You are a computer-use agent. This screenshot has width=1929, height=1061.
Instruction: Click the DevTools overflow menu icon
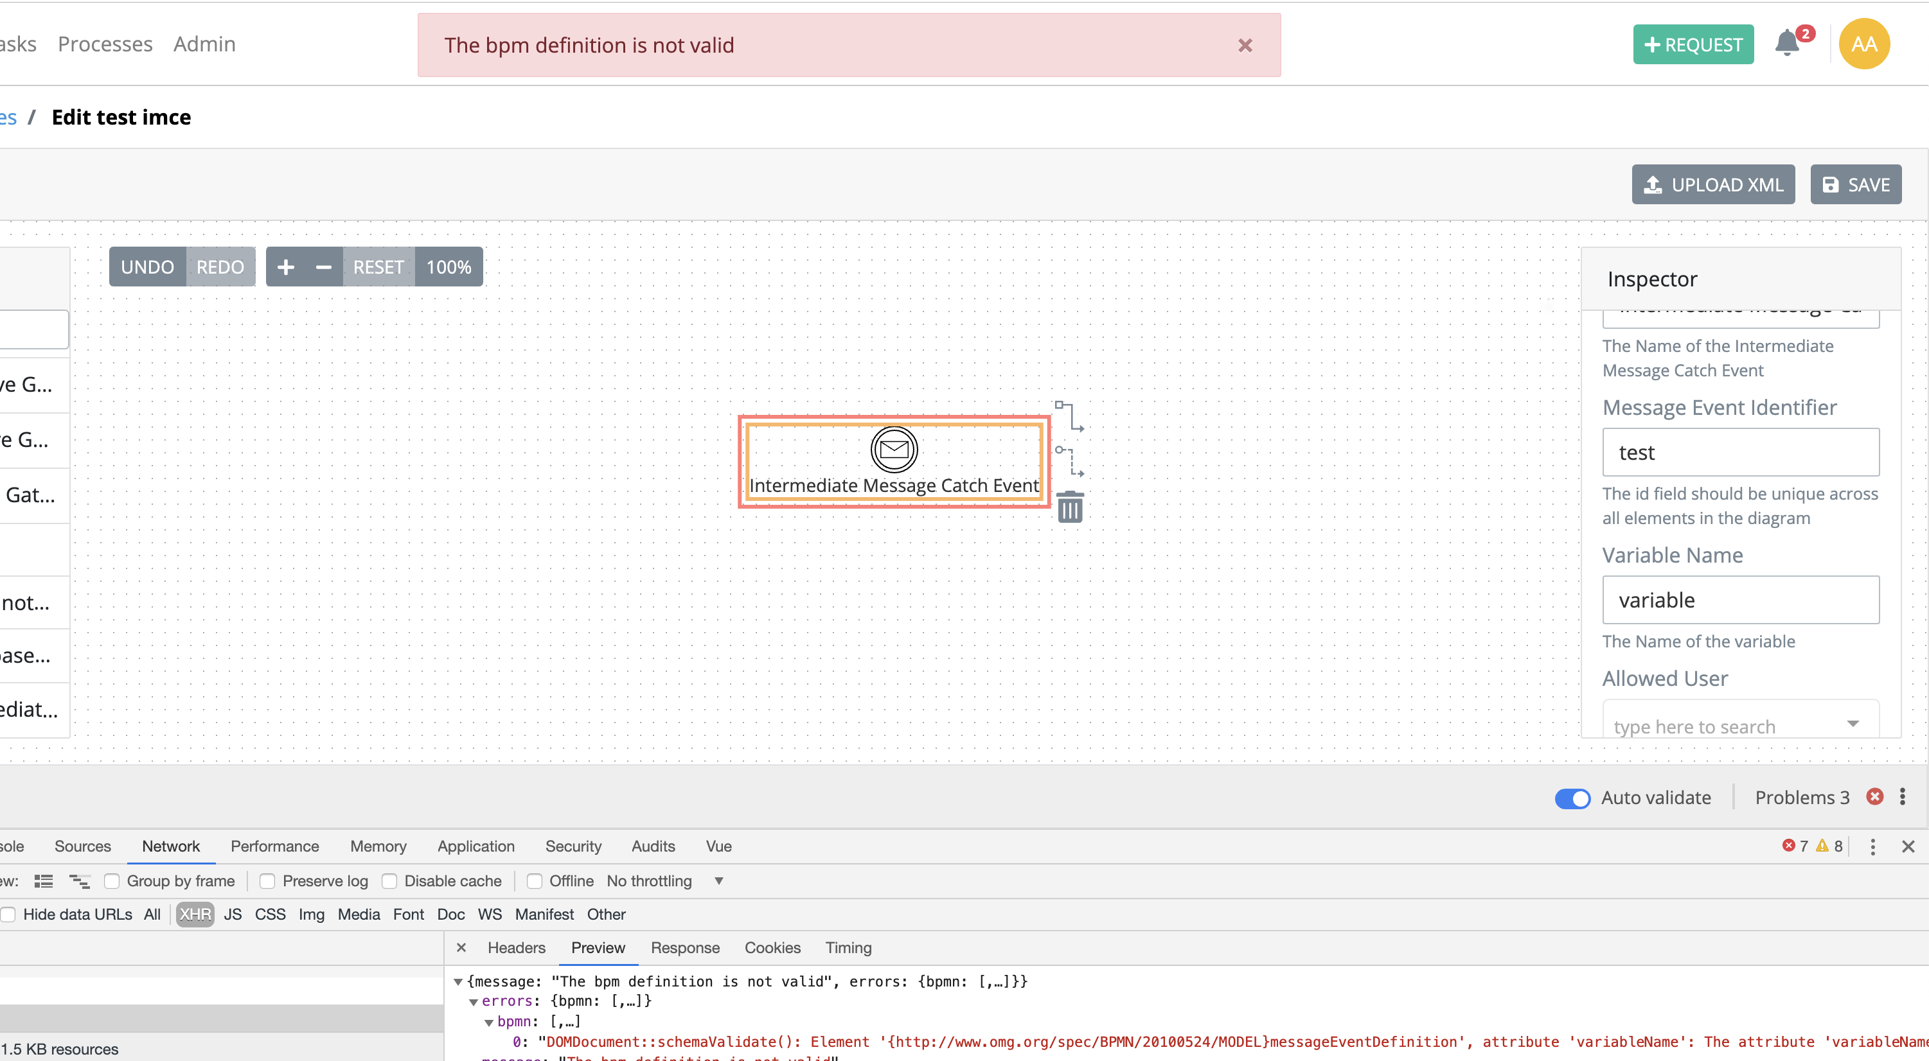(x=1873, y=847)
